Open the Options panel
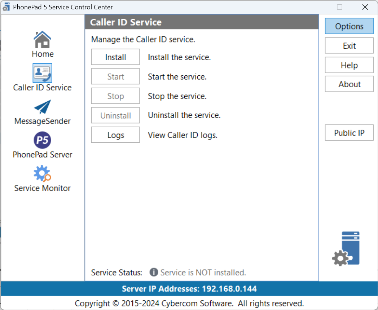This screenshot has height=310, width=378. 349,26
